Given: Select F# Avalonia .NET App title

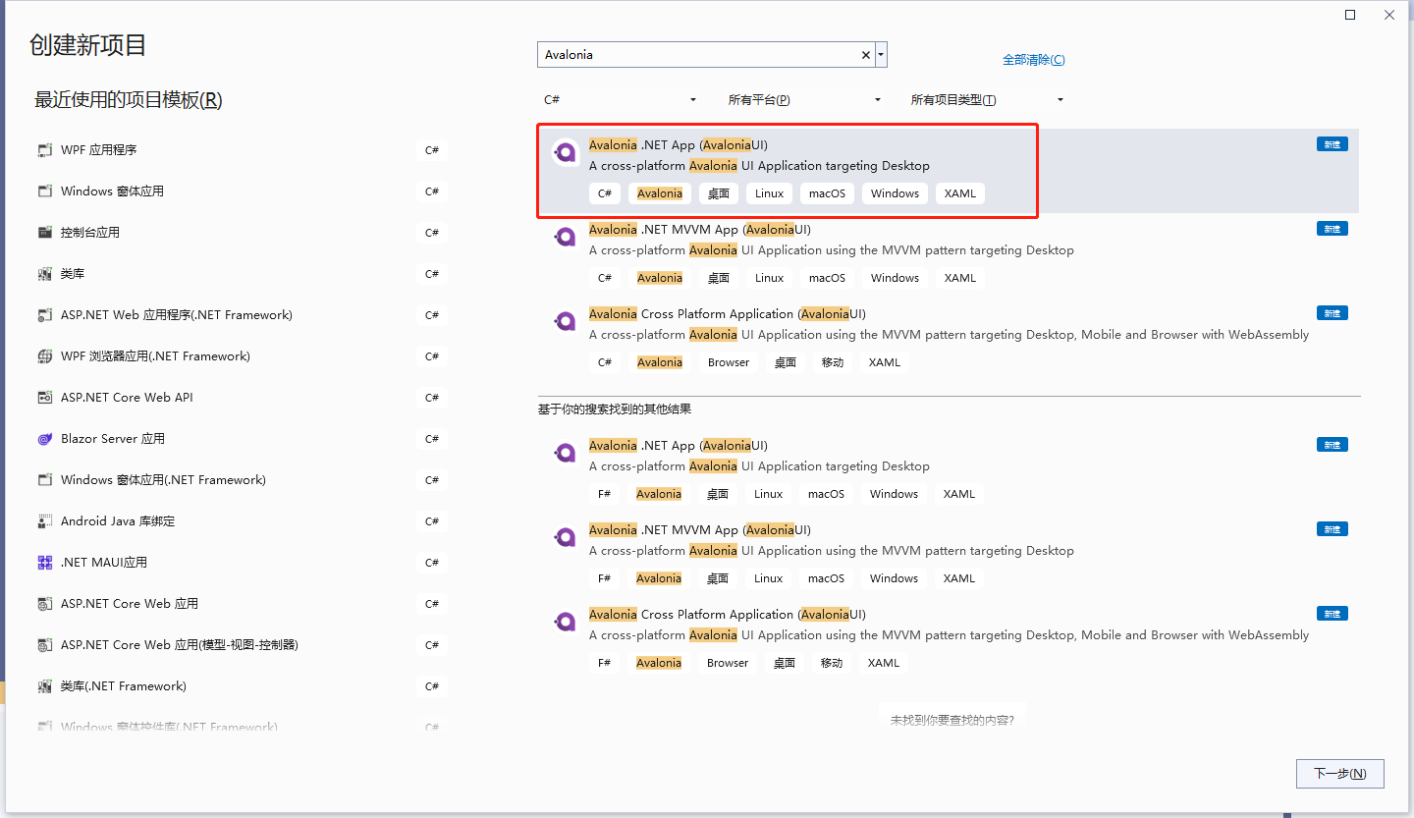Looking at the screenshot, I should [679, 446].
